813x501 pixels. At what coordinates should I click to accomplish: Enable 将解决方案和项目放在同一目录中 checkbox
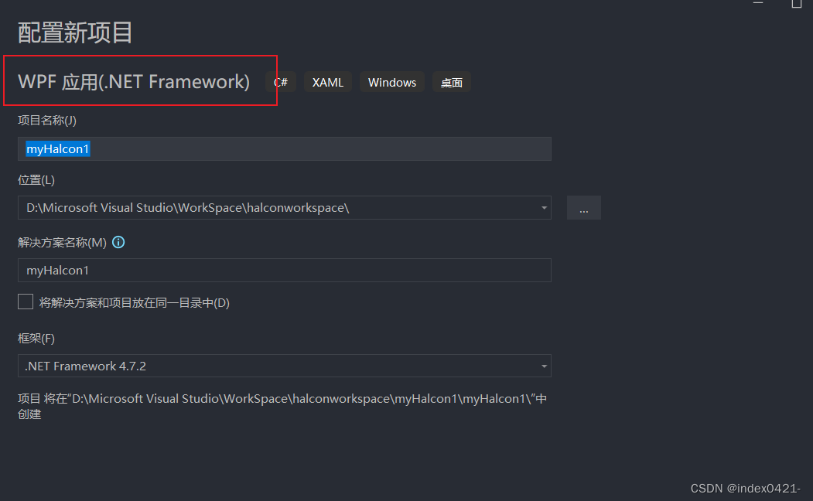pyautogui.click(x=25, y=302)
